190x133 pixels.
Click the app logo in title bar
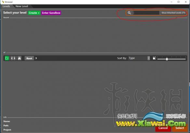coord(3,2)
